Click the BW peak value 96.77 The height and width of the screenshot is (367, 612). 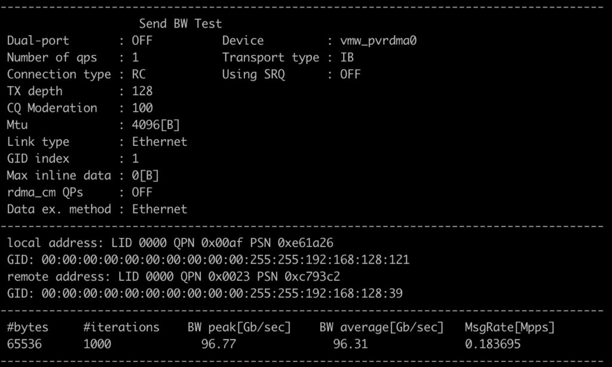(219, 344)
